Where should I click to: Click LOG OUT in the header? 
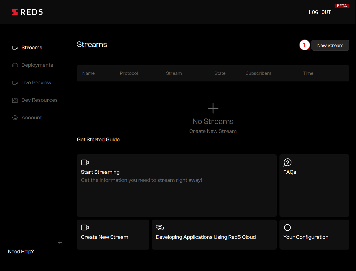coord(320,12)
